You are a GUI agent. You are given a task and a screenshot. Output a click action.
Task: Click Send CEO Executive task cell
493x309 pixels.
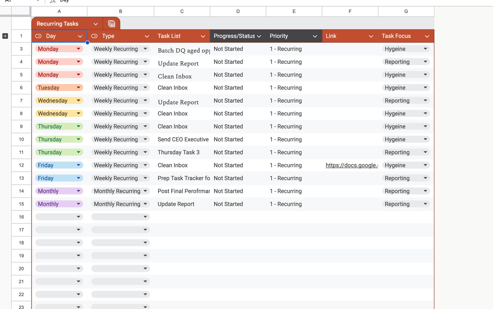click(183, 139)
